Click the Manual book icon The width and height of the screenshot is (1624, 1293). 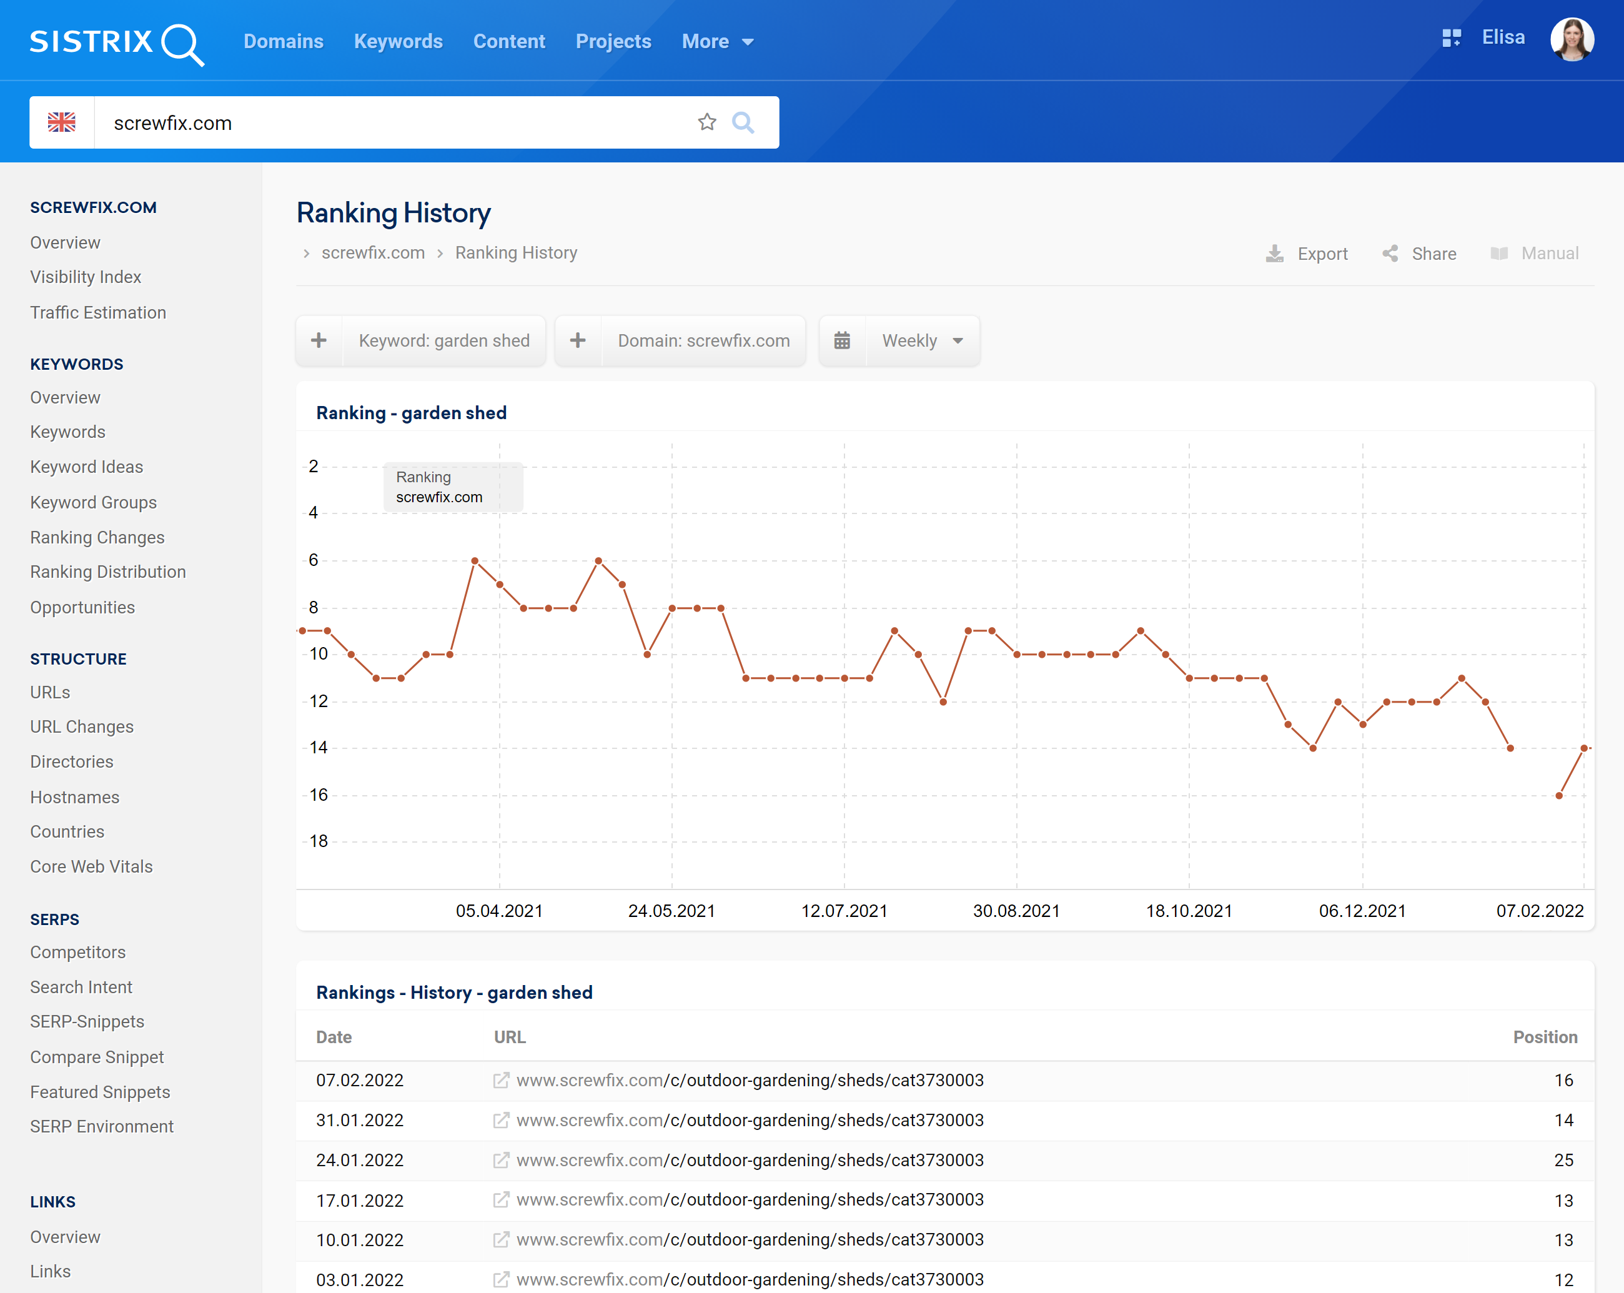pyautogui.click(x=1499, y=254)
